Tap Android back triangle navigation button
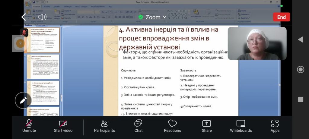 (x=300, y=39)
